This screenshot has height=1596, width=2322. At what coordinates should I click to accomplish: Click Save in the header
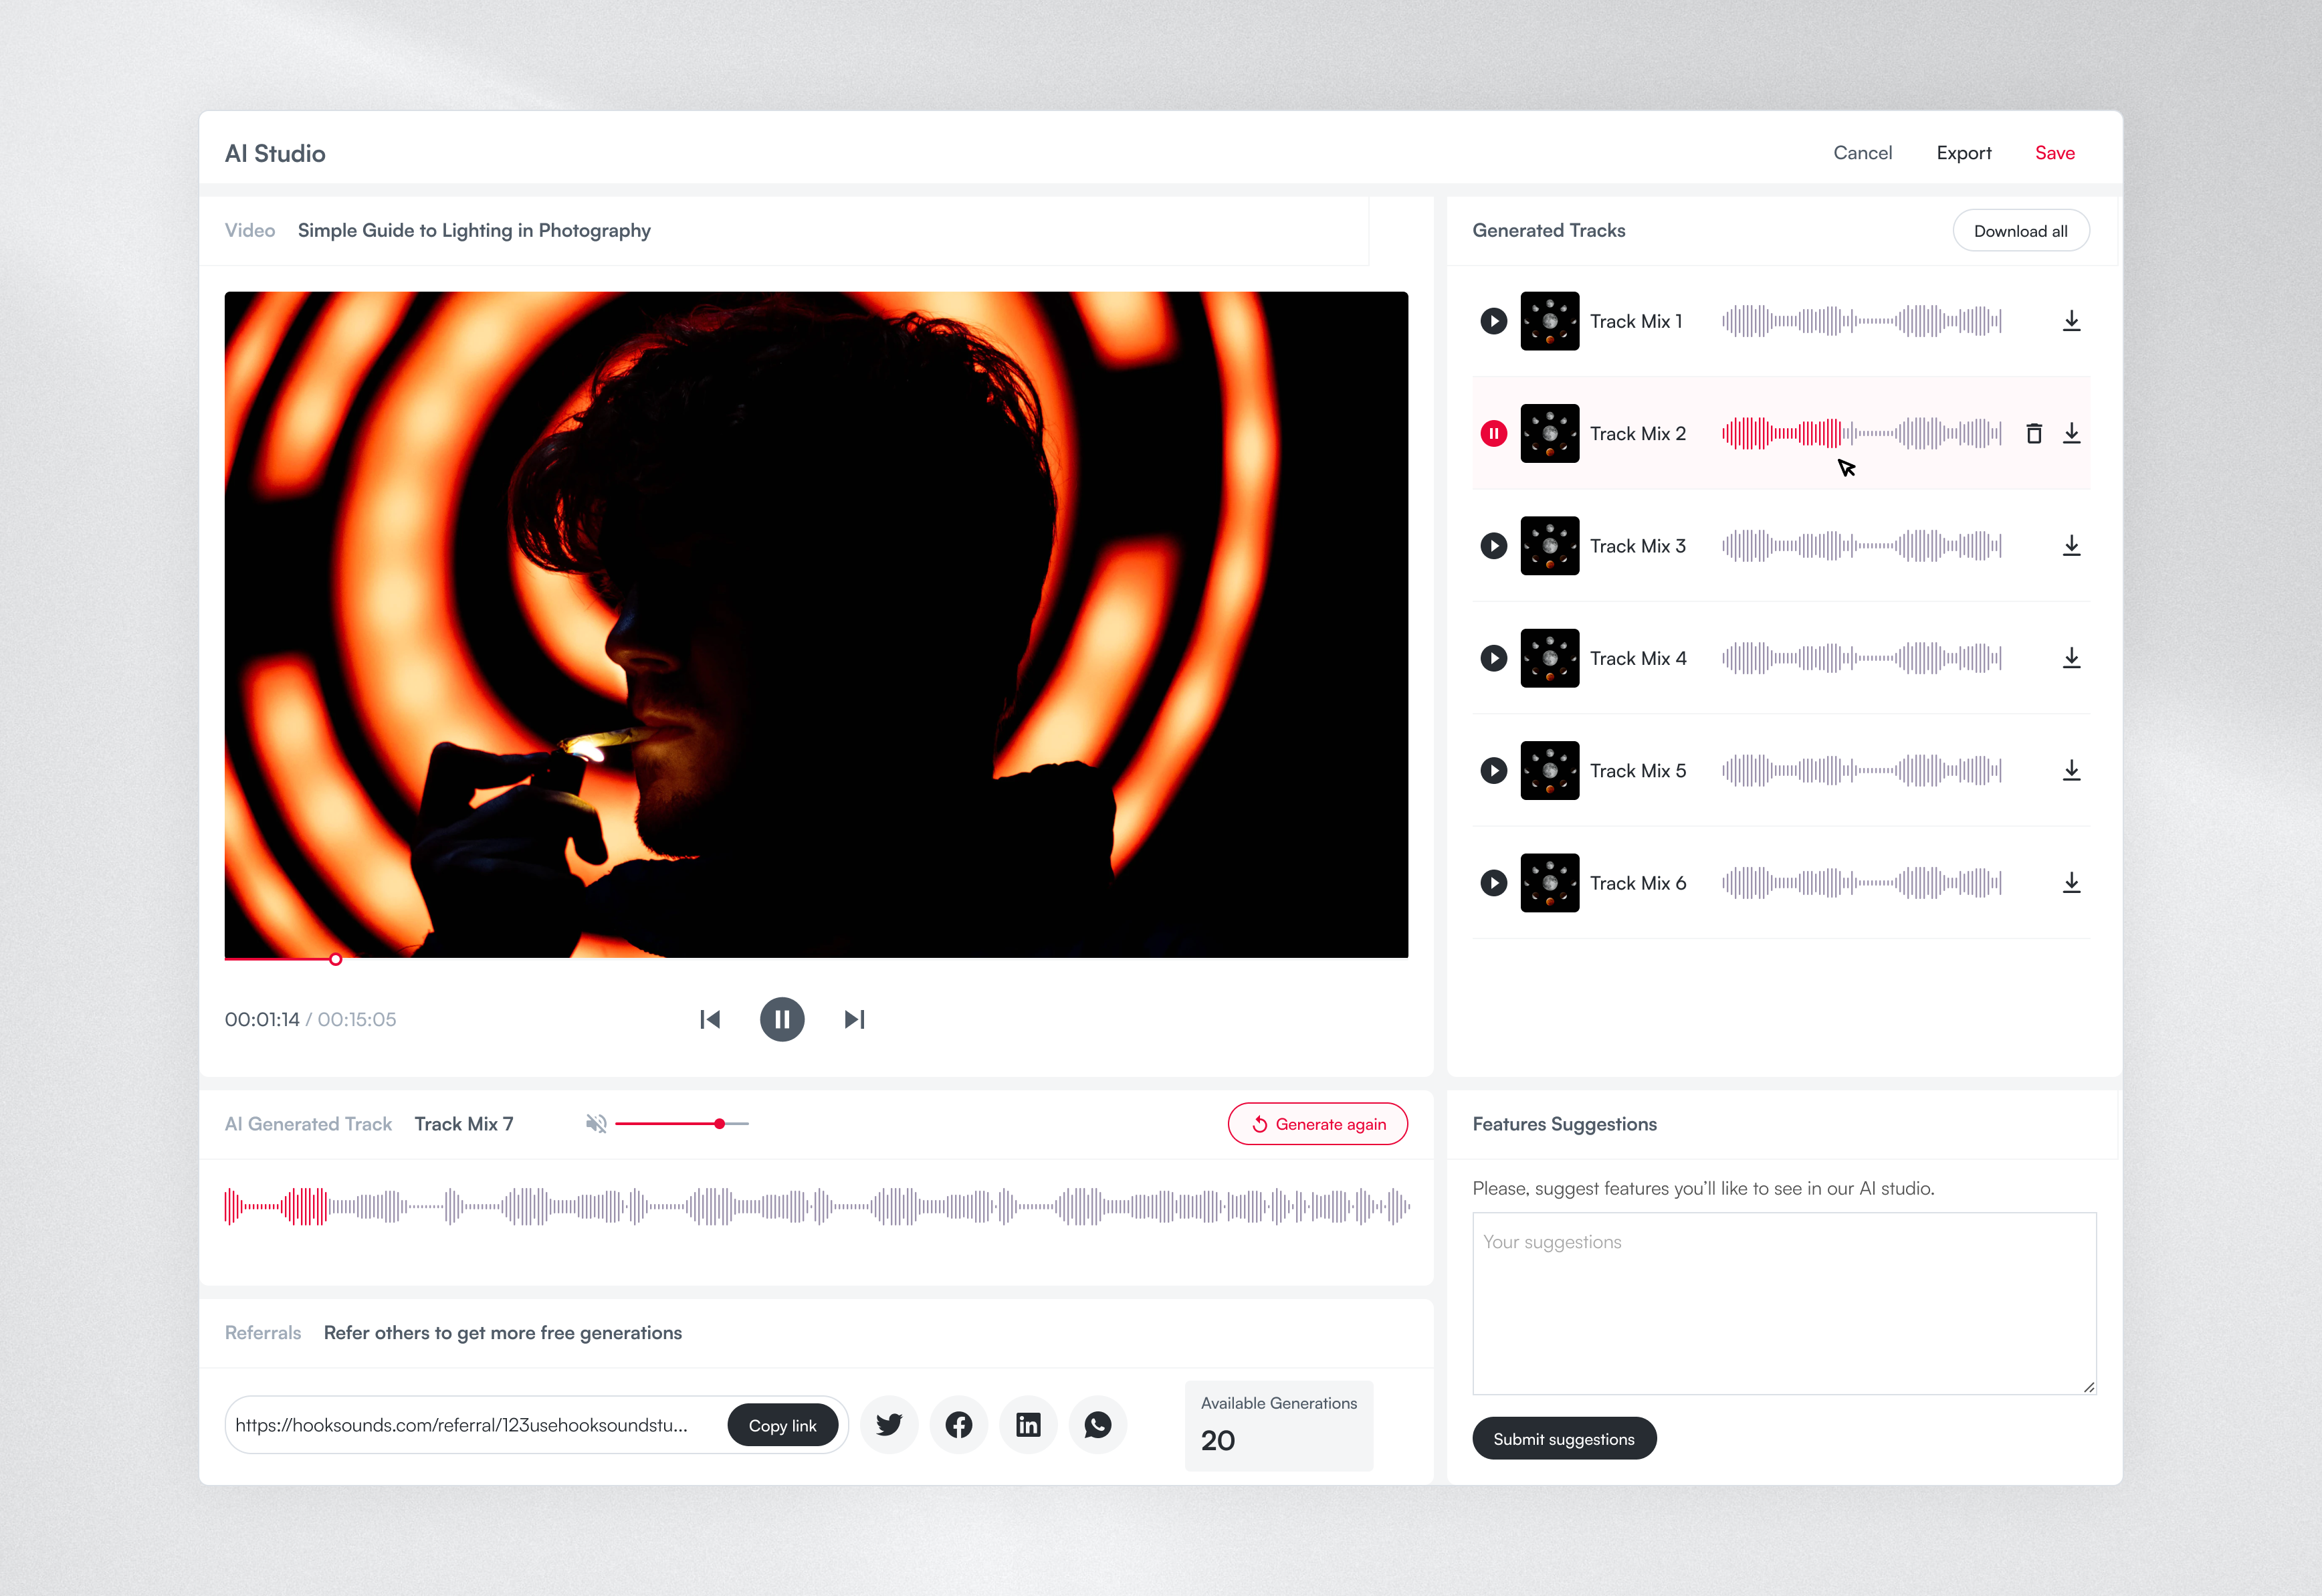pos(2054,153)
